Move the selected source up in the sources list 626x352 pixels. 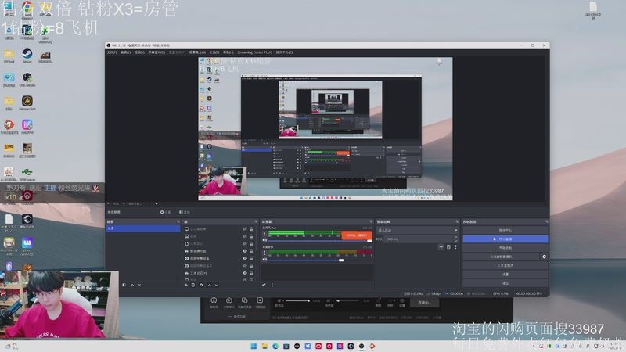pos(209,285)
